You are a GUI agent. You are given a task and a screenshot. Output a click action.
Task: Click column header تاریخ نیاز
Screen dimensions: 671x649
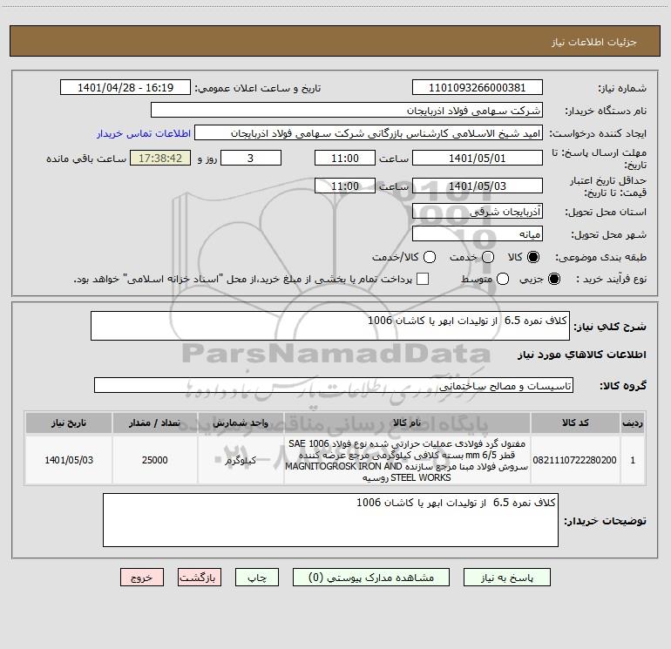(x=69, y=423)
